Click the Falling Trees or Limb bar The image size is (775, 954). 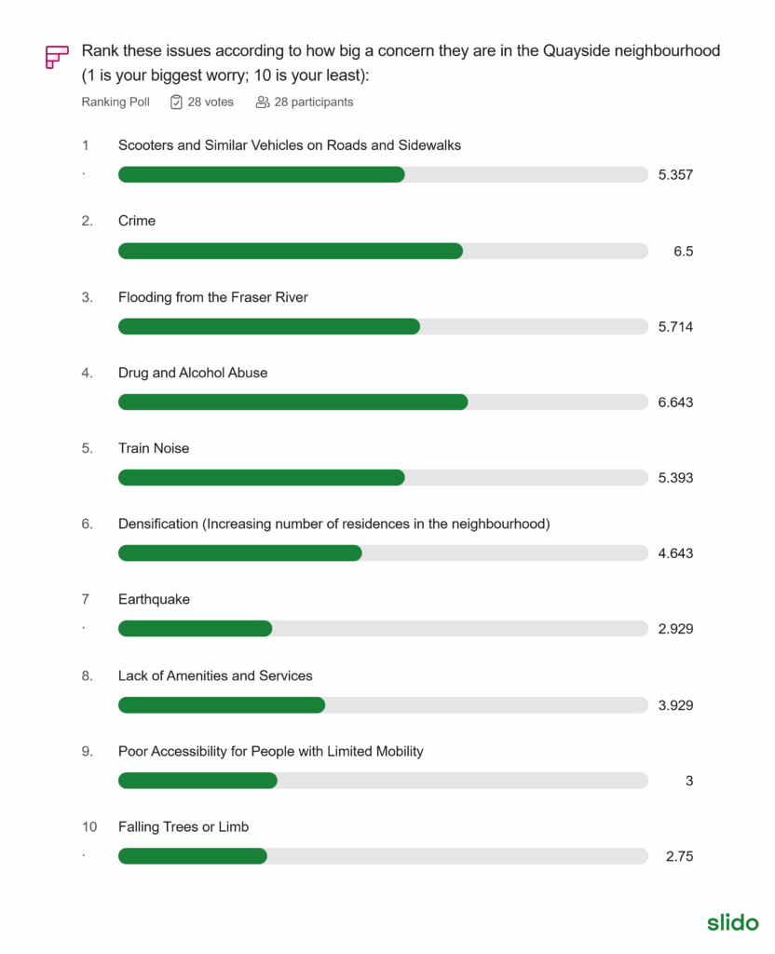(383, 855)
